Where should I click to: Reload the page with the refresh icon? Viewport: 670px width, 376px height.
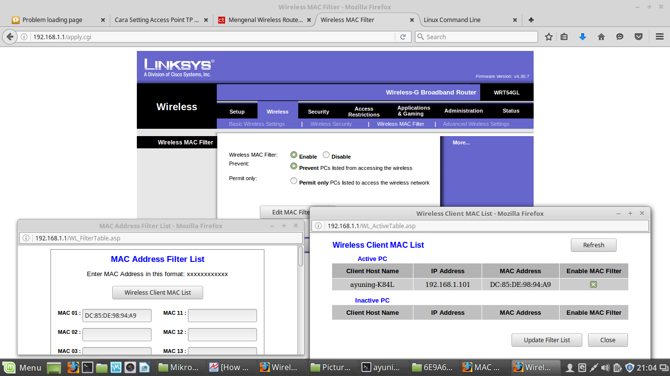(x=403, y=37)
